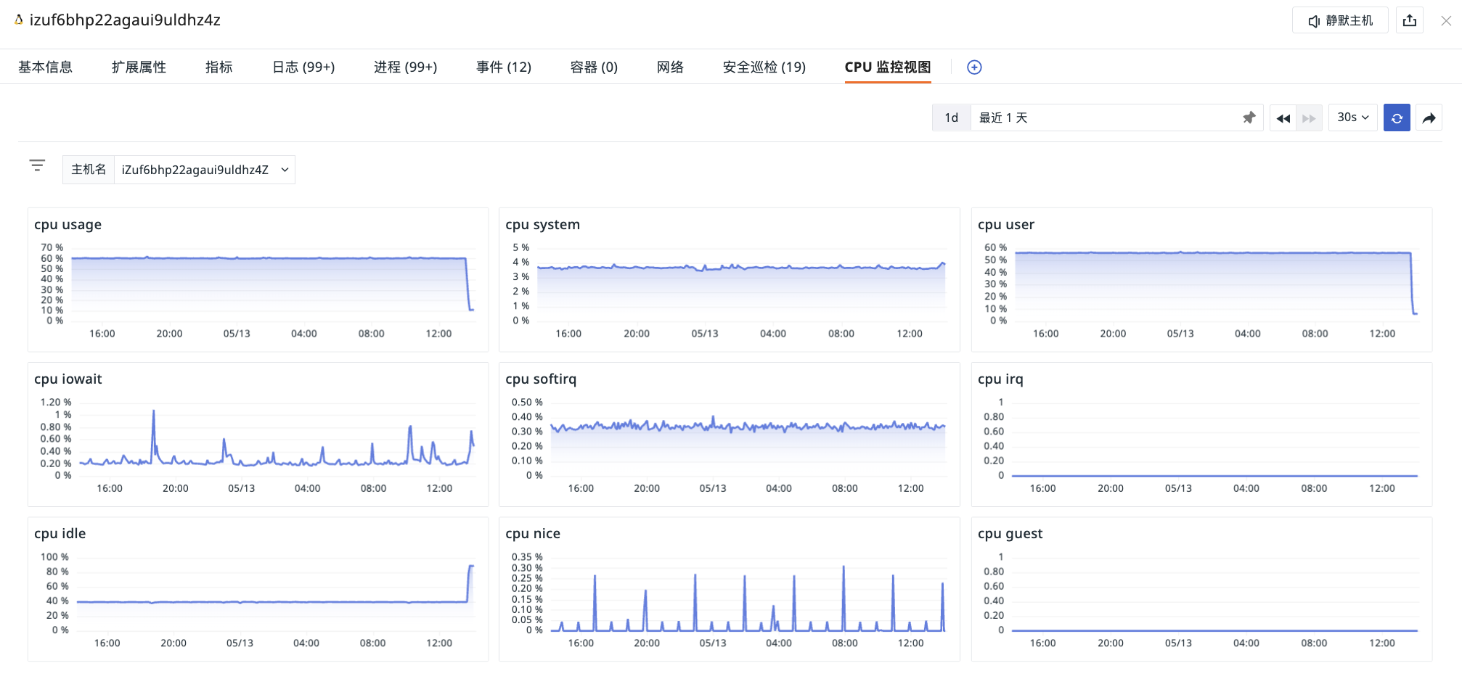Switch to the 扩展属性 tab
The image size is (1462, 692).
click(139, 67)
